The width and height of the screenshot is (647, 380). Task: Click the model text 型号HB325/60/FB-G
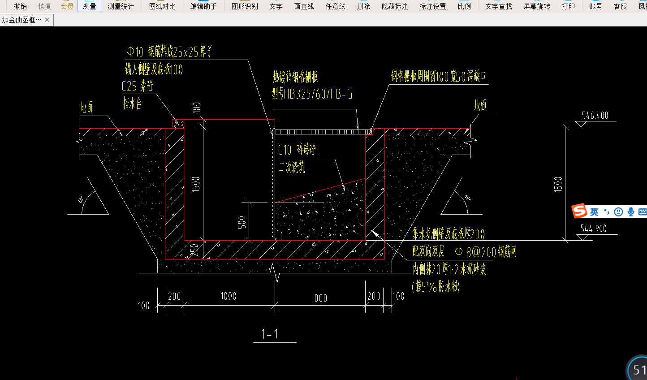tap(312, 94)
